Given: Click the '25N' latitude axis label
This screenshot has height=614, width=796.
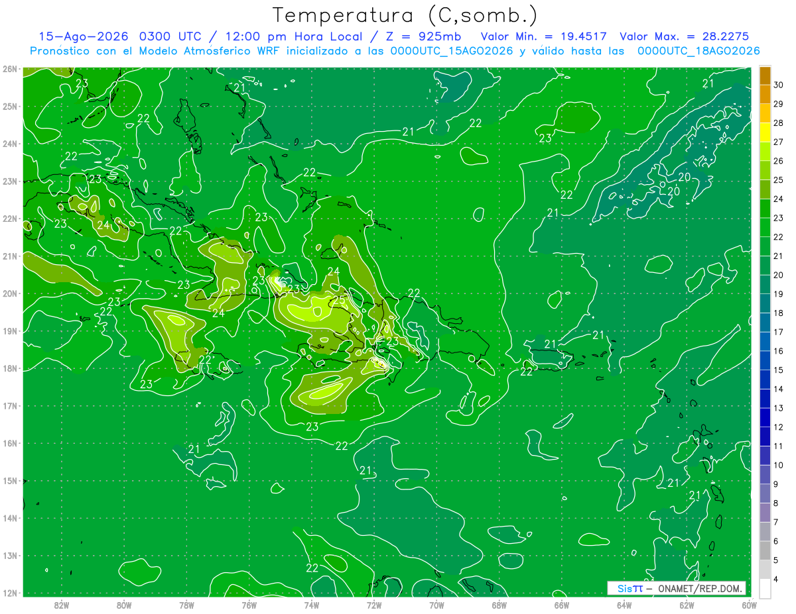Looking at the screenshot, I should [9, 107].
